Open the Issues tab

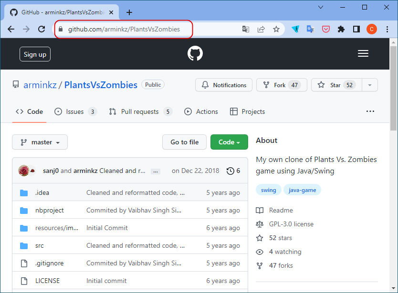[x=76, y=111]
